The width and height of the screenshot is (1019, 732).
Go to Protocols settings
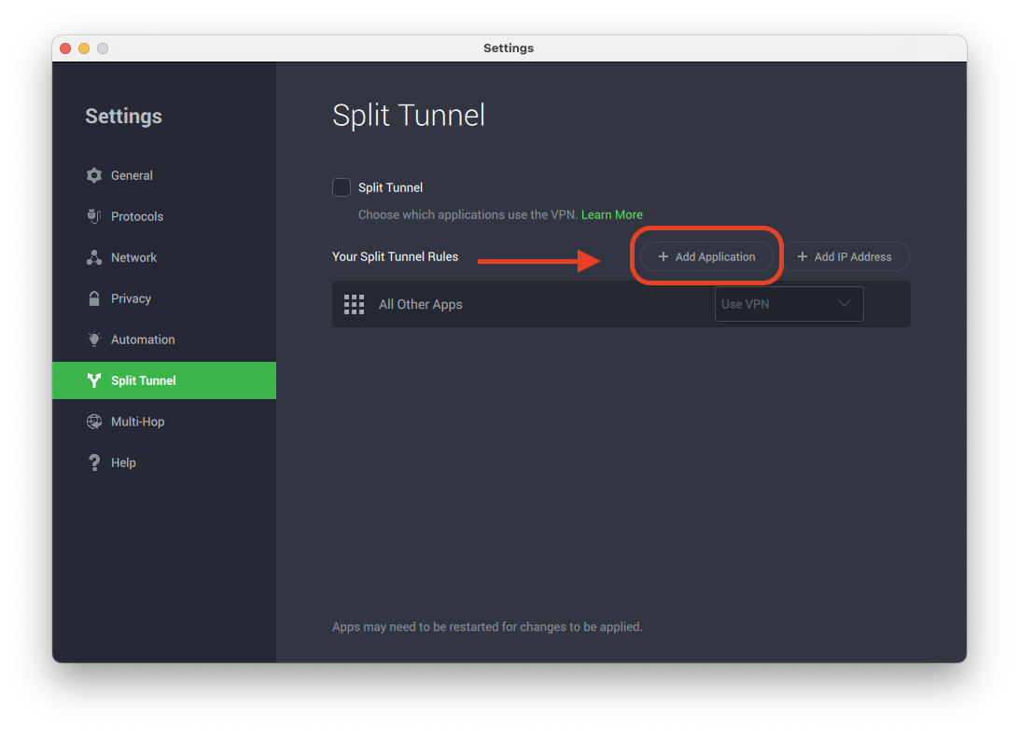tap(164, 216)
